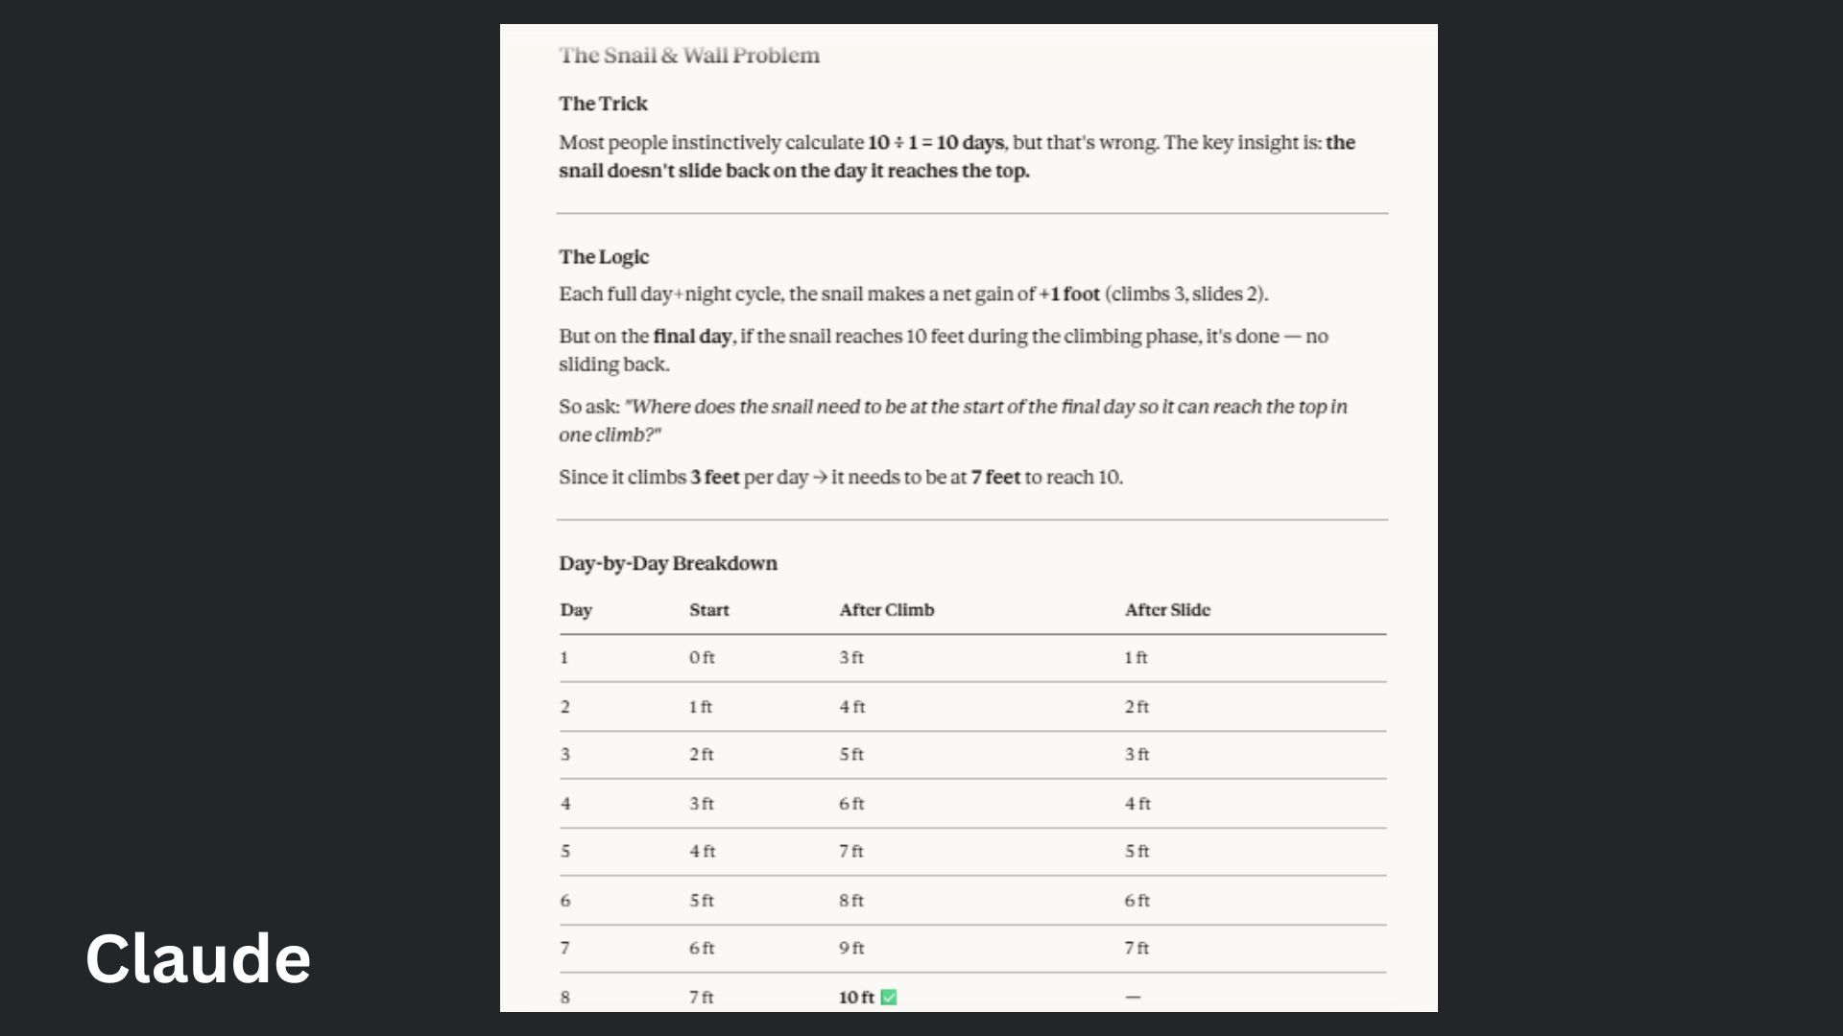
Task: Click the "After Slide" column header
Action: 1167,610
